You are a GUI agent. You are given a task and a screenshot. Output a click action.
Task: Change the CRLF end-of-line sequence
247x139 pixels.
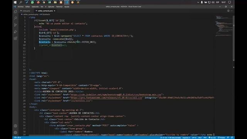point(200,137)
